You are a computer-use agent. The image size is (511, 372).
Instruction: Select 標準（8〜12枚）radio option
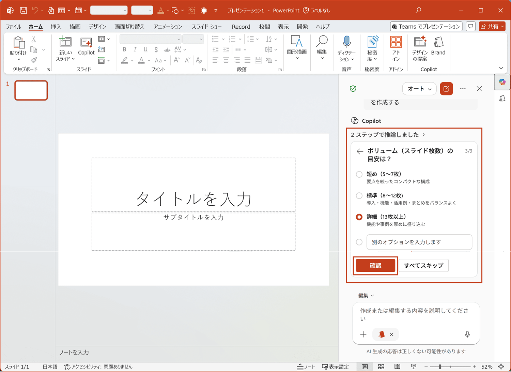click(359, 196)
